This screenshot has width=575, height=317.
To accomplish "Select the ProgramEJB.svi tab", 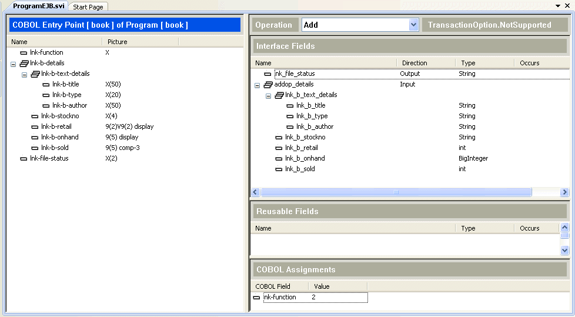I will pos(39,6).
